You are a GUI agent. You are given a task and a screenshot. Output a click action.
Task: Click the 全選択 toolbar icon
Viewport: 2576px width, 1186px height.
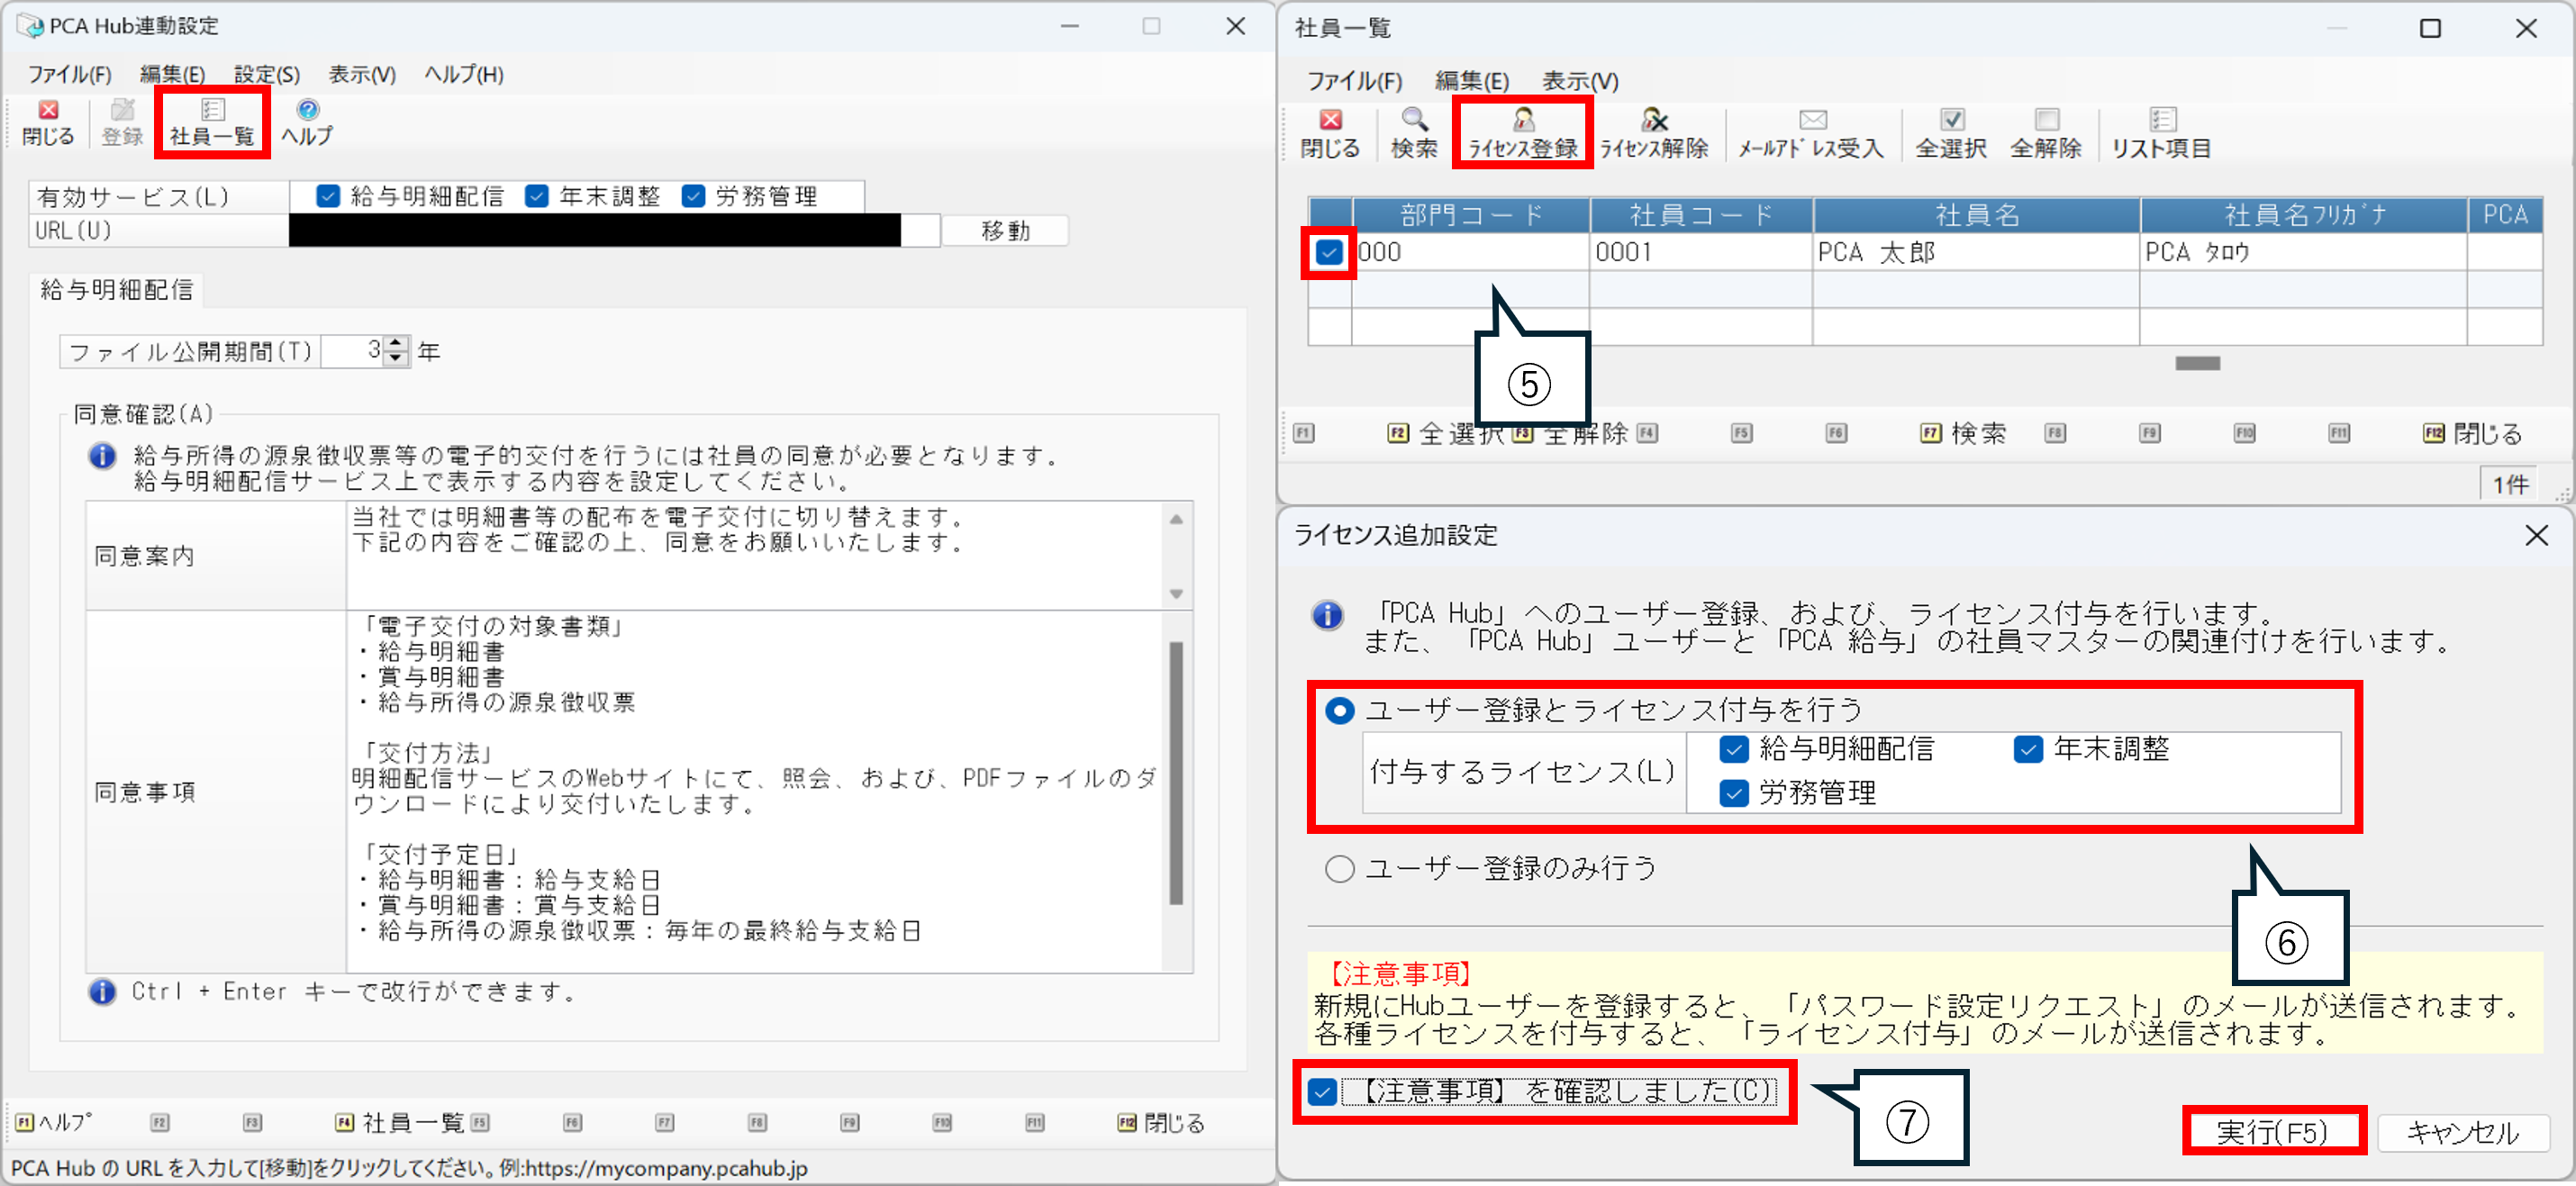tap(1951, 134)
